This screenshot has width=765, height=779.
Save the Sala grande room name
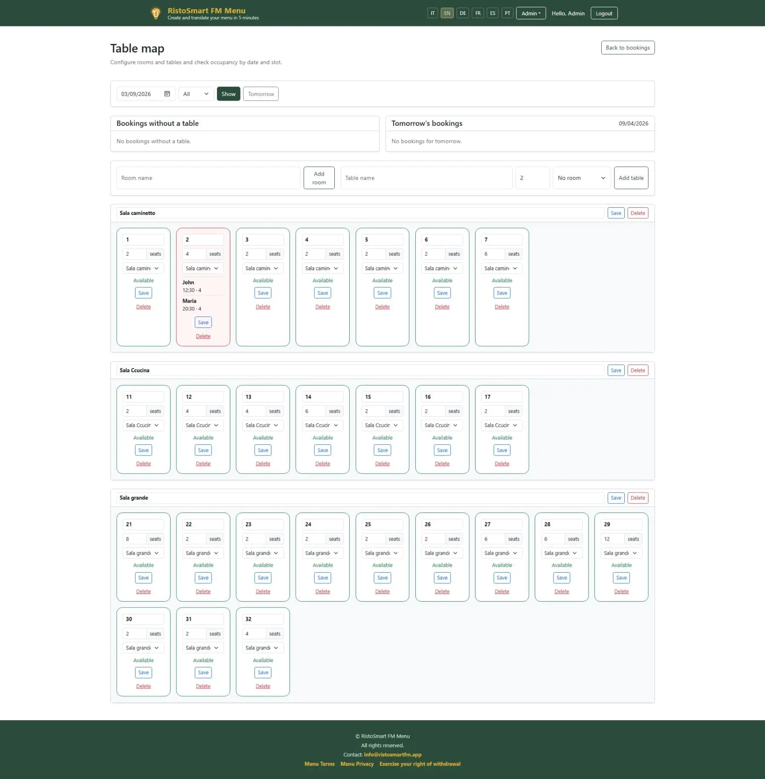(616, 498)
